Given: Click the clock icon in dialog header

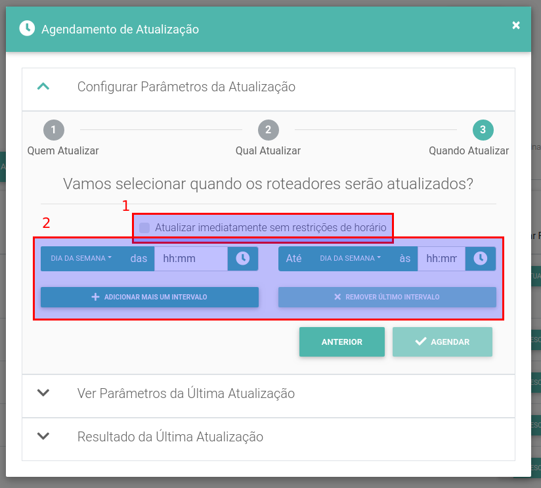Looking at the screenshot, I should coord(28,28).
